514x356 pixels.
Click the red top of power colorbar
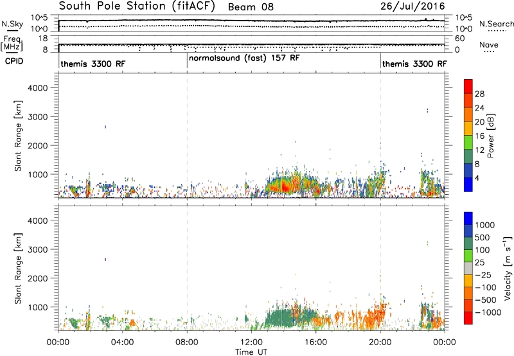coord(468,86)
